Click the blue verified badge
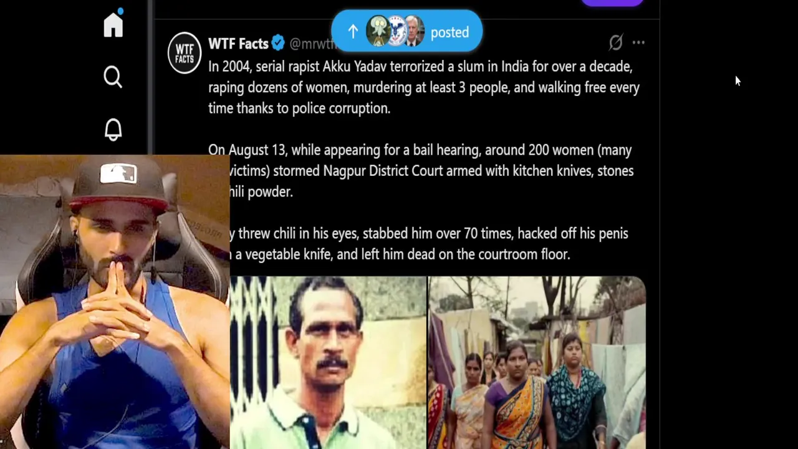Image resolution: width=798 pixels, height=449 pixels. [278, 43]
